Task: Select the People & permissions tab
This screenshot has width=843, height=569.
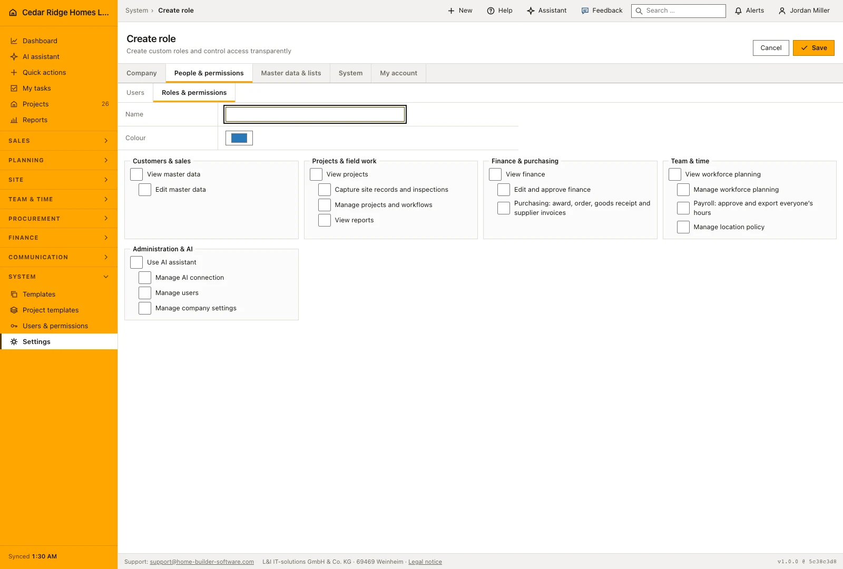Action: click(x=209, y=73)
